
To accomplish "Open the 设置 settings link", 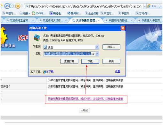I will tap(118, 71).
